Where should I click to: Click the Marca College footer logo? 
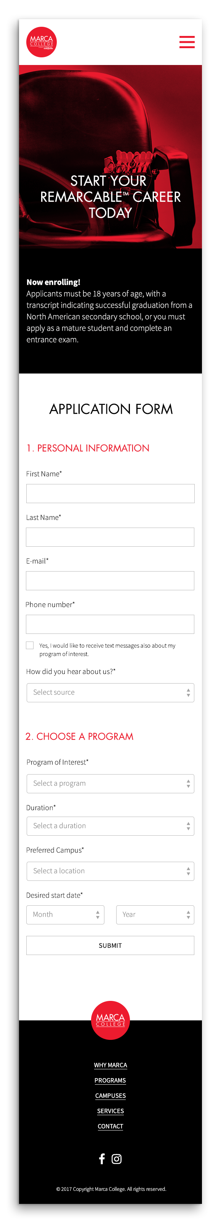(x=110, y=1020)
